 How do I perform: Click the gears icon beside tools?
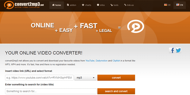(111, 5)
